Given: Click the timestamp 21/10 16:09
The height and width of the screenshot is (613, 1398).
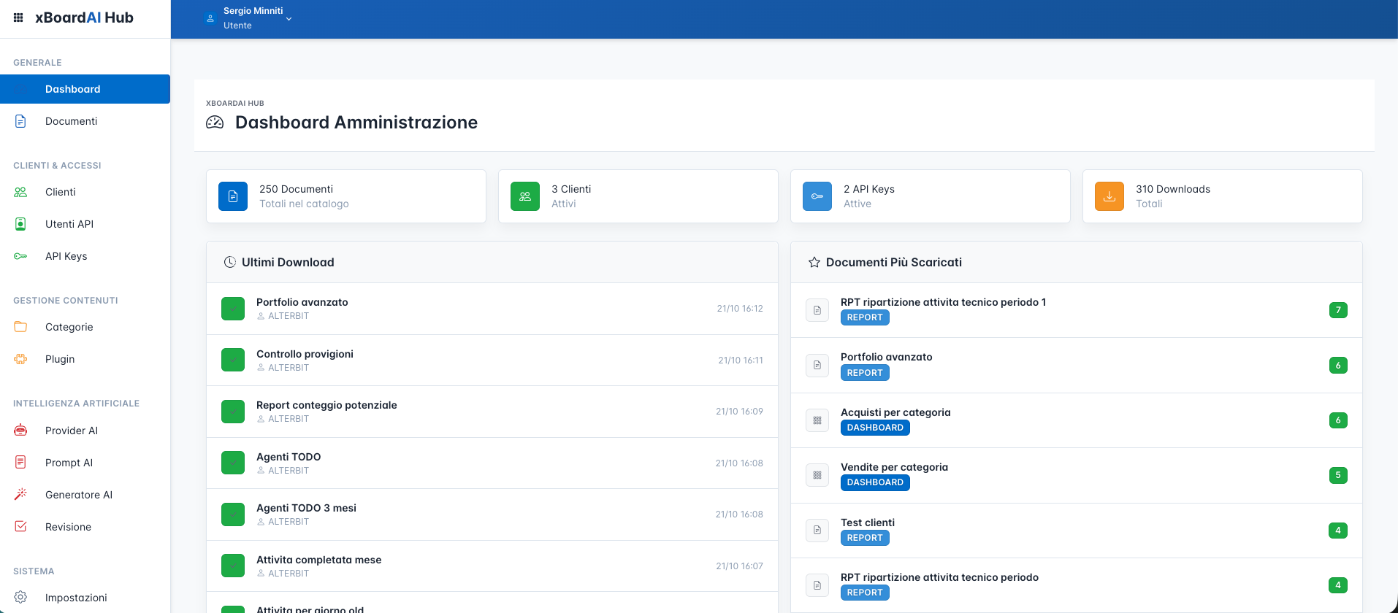Looking at the screenshot, I should pyautogui.click(x=739, y=412).
